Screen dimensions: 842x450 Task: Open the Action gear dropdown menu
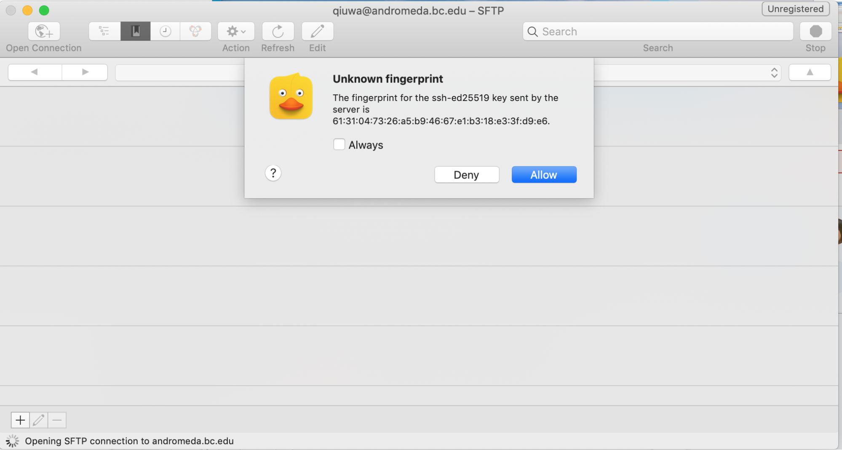point(236,31)
